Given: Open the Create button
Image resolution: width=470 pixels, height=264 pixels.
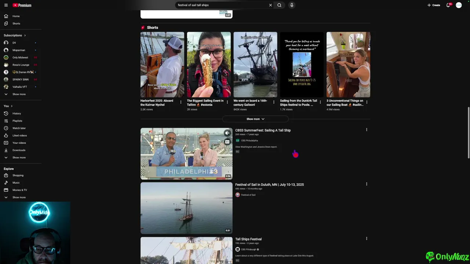Looking at the screenshot, I should pyautogui.click(x=434, y=5).
